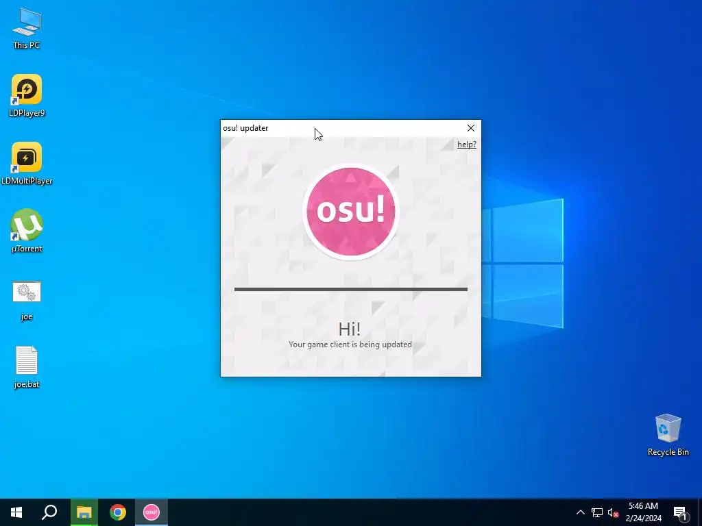
Task: Select the Recycle Bin icon
Action: pos(668,434)
